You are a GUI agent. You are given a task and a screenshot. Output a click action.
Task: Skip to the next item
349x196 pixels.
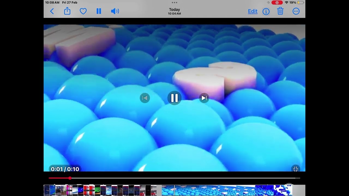204,98
